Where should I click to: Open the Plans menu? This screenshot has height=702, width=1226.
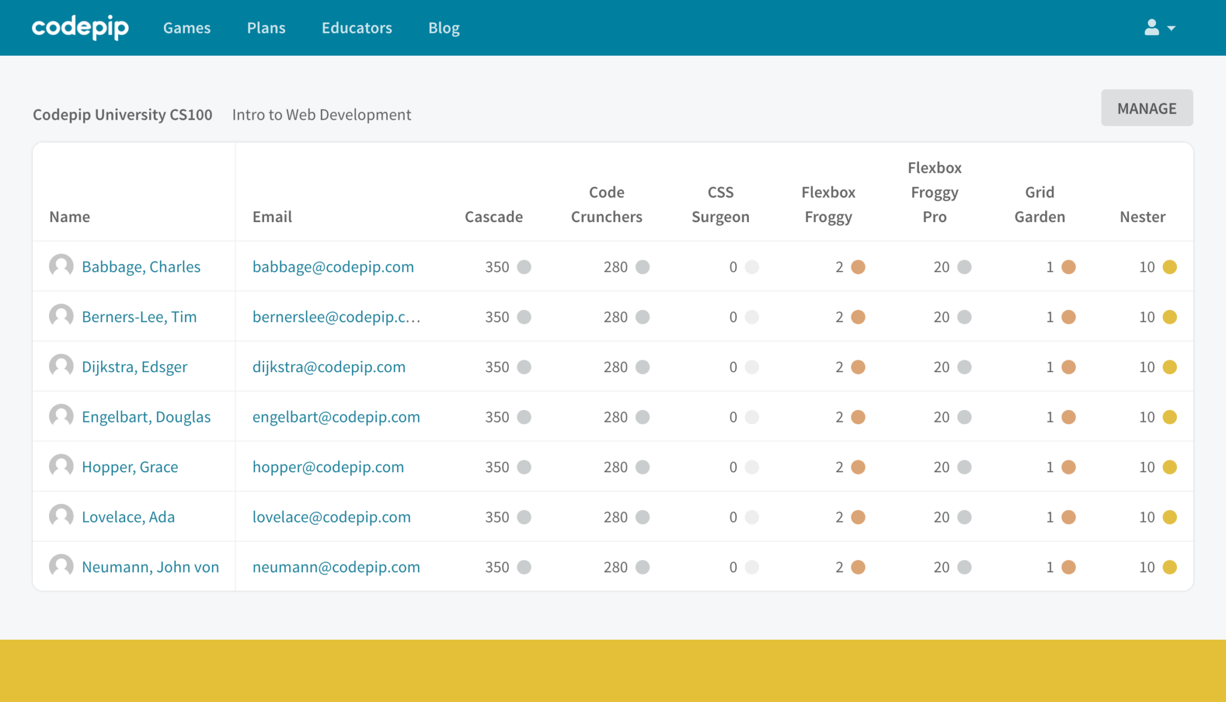tap(266, 28)
